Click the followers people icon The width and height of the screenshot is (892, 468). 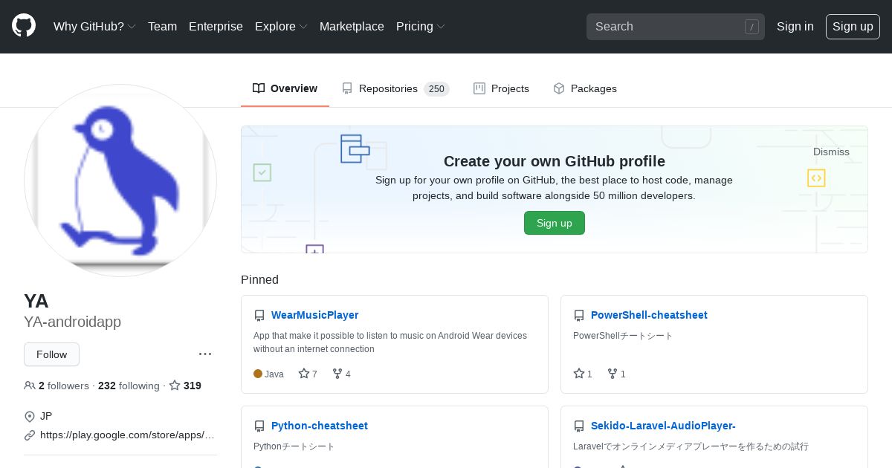tap(30, 386)
